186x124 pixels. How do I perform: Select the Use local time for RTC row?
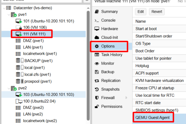159,95
